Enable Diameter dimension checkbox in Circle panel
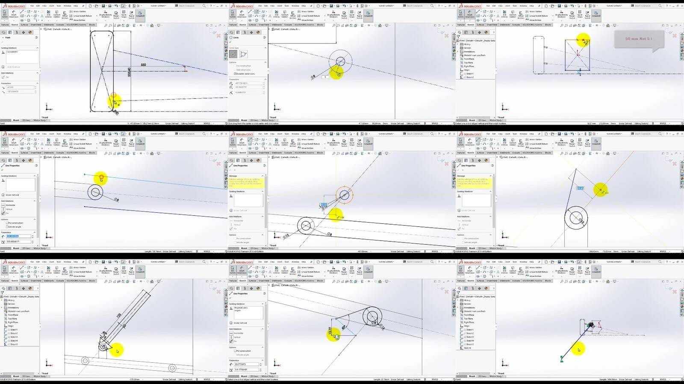Image resolution: width=684 pixels, height=384 pixels. (x=235, y=73)
